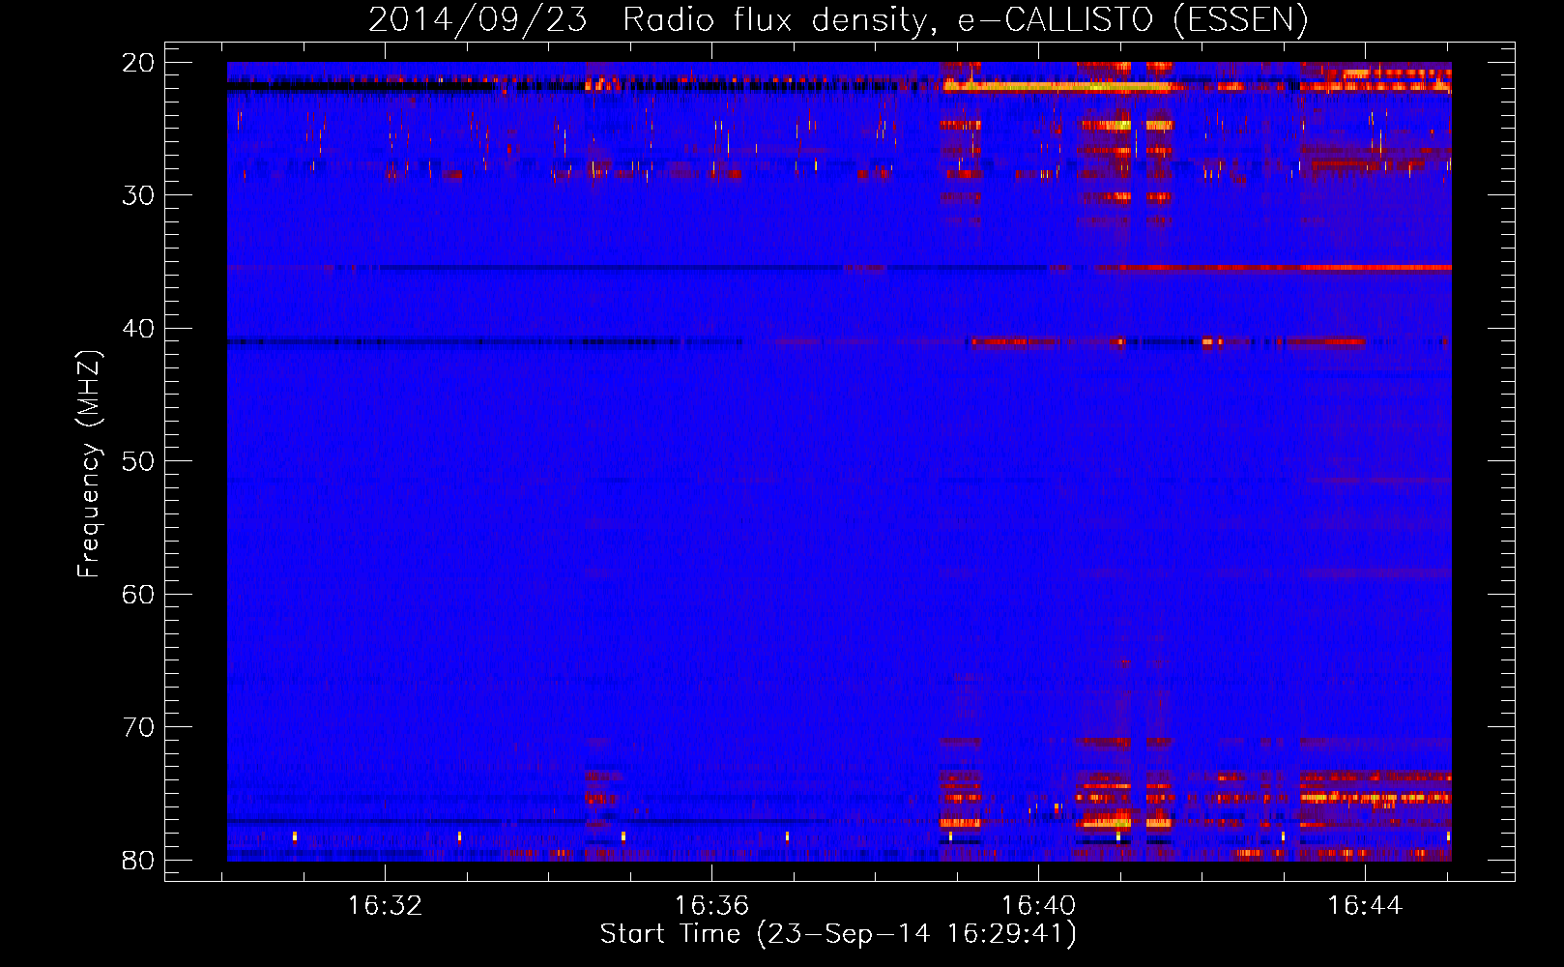This screenshot has width=1564, height=967.
Task: Click the '80' frequency tick label
Action: (x=139, y=861)
